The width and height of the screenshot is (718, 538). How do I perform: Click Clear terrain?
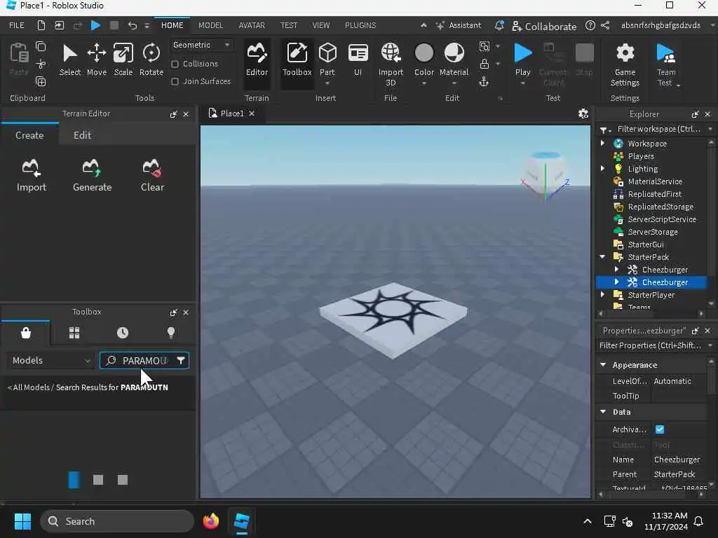pyautogui.click(x=152, y=175)
